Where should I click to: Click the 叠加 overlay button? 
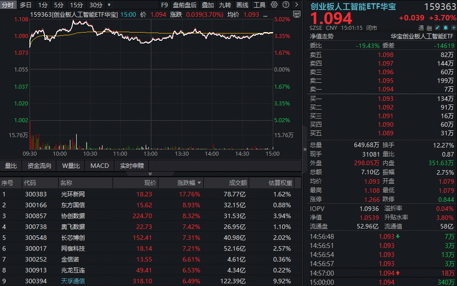(x=206, y=5)
